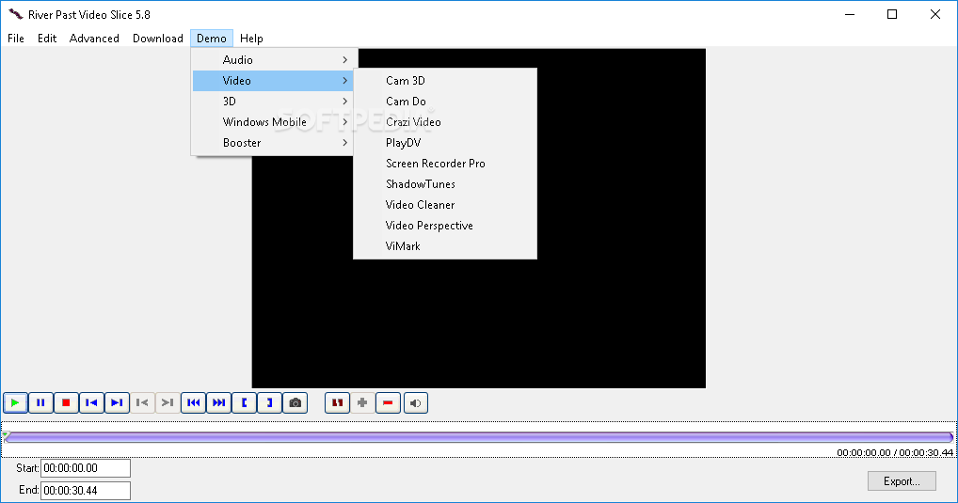Select the ViMark demo entry
This screenshot has width=958, height=503.
445,246
